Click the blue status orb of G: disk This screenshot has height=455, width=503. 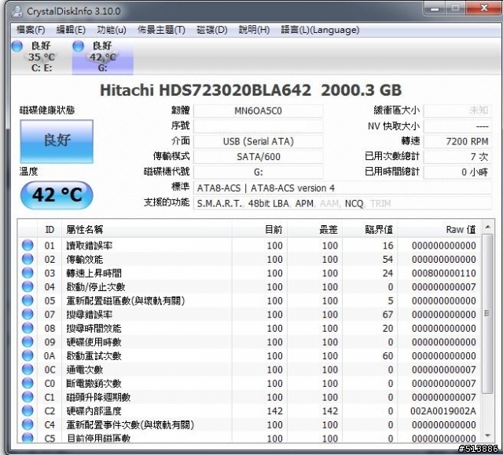click(x=79, y=46)
